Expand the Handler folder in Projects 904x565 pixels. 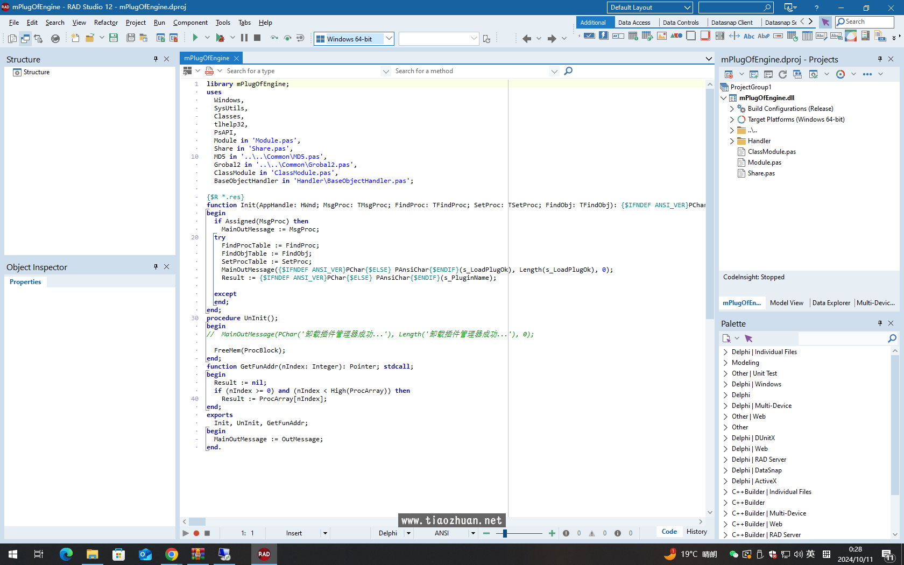coord(732,141)
